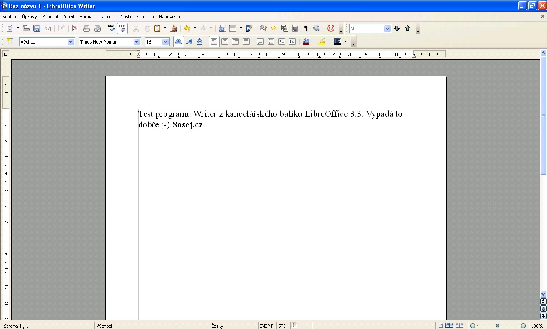
Task: Open the Times New Roman font dropdown
Action: coord(137,42)
